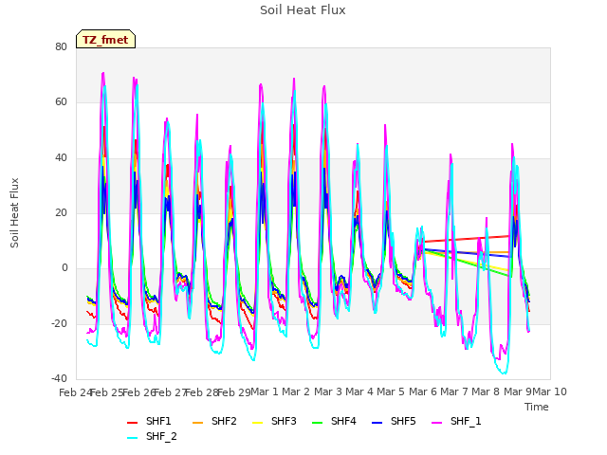
Task: Click the Mar 7 x-axis tick label
Action: point(454,391)
